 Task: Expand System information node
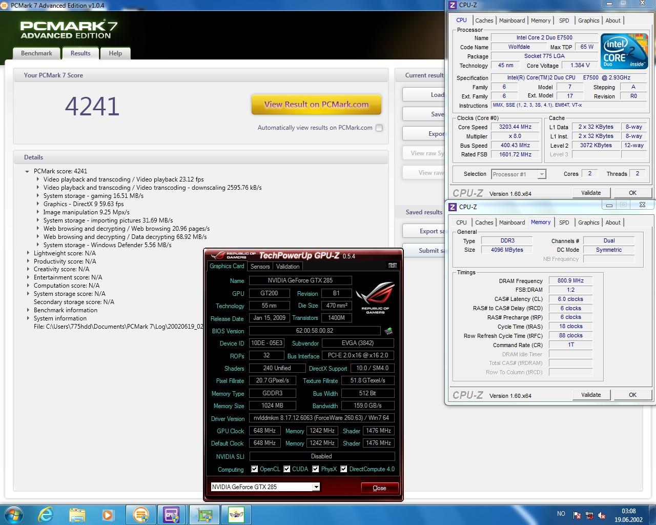(x=28, y=318)
